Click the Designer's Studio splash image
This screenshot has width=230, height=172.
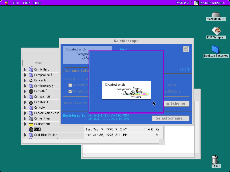[x=126, y=90]
